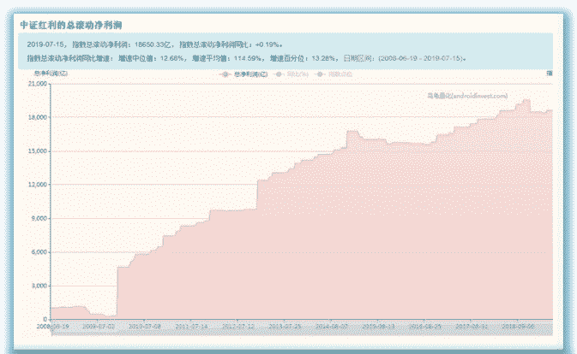Toggle the 同比(%) legend series
This screenshot has width=577, height=354.
point(296,74)
